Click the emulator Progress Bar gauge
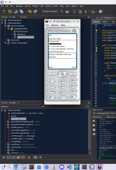This screenshot has width=116, height=170. (55, 44)
